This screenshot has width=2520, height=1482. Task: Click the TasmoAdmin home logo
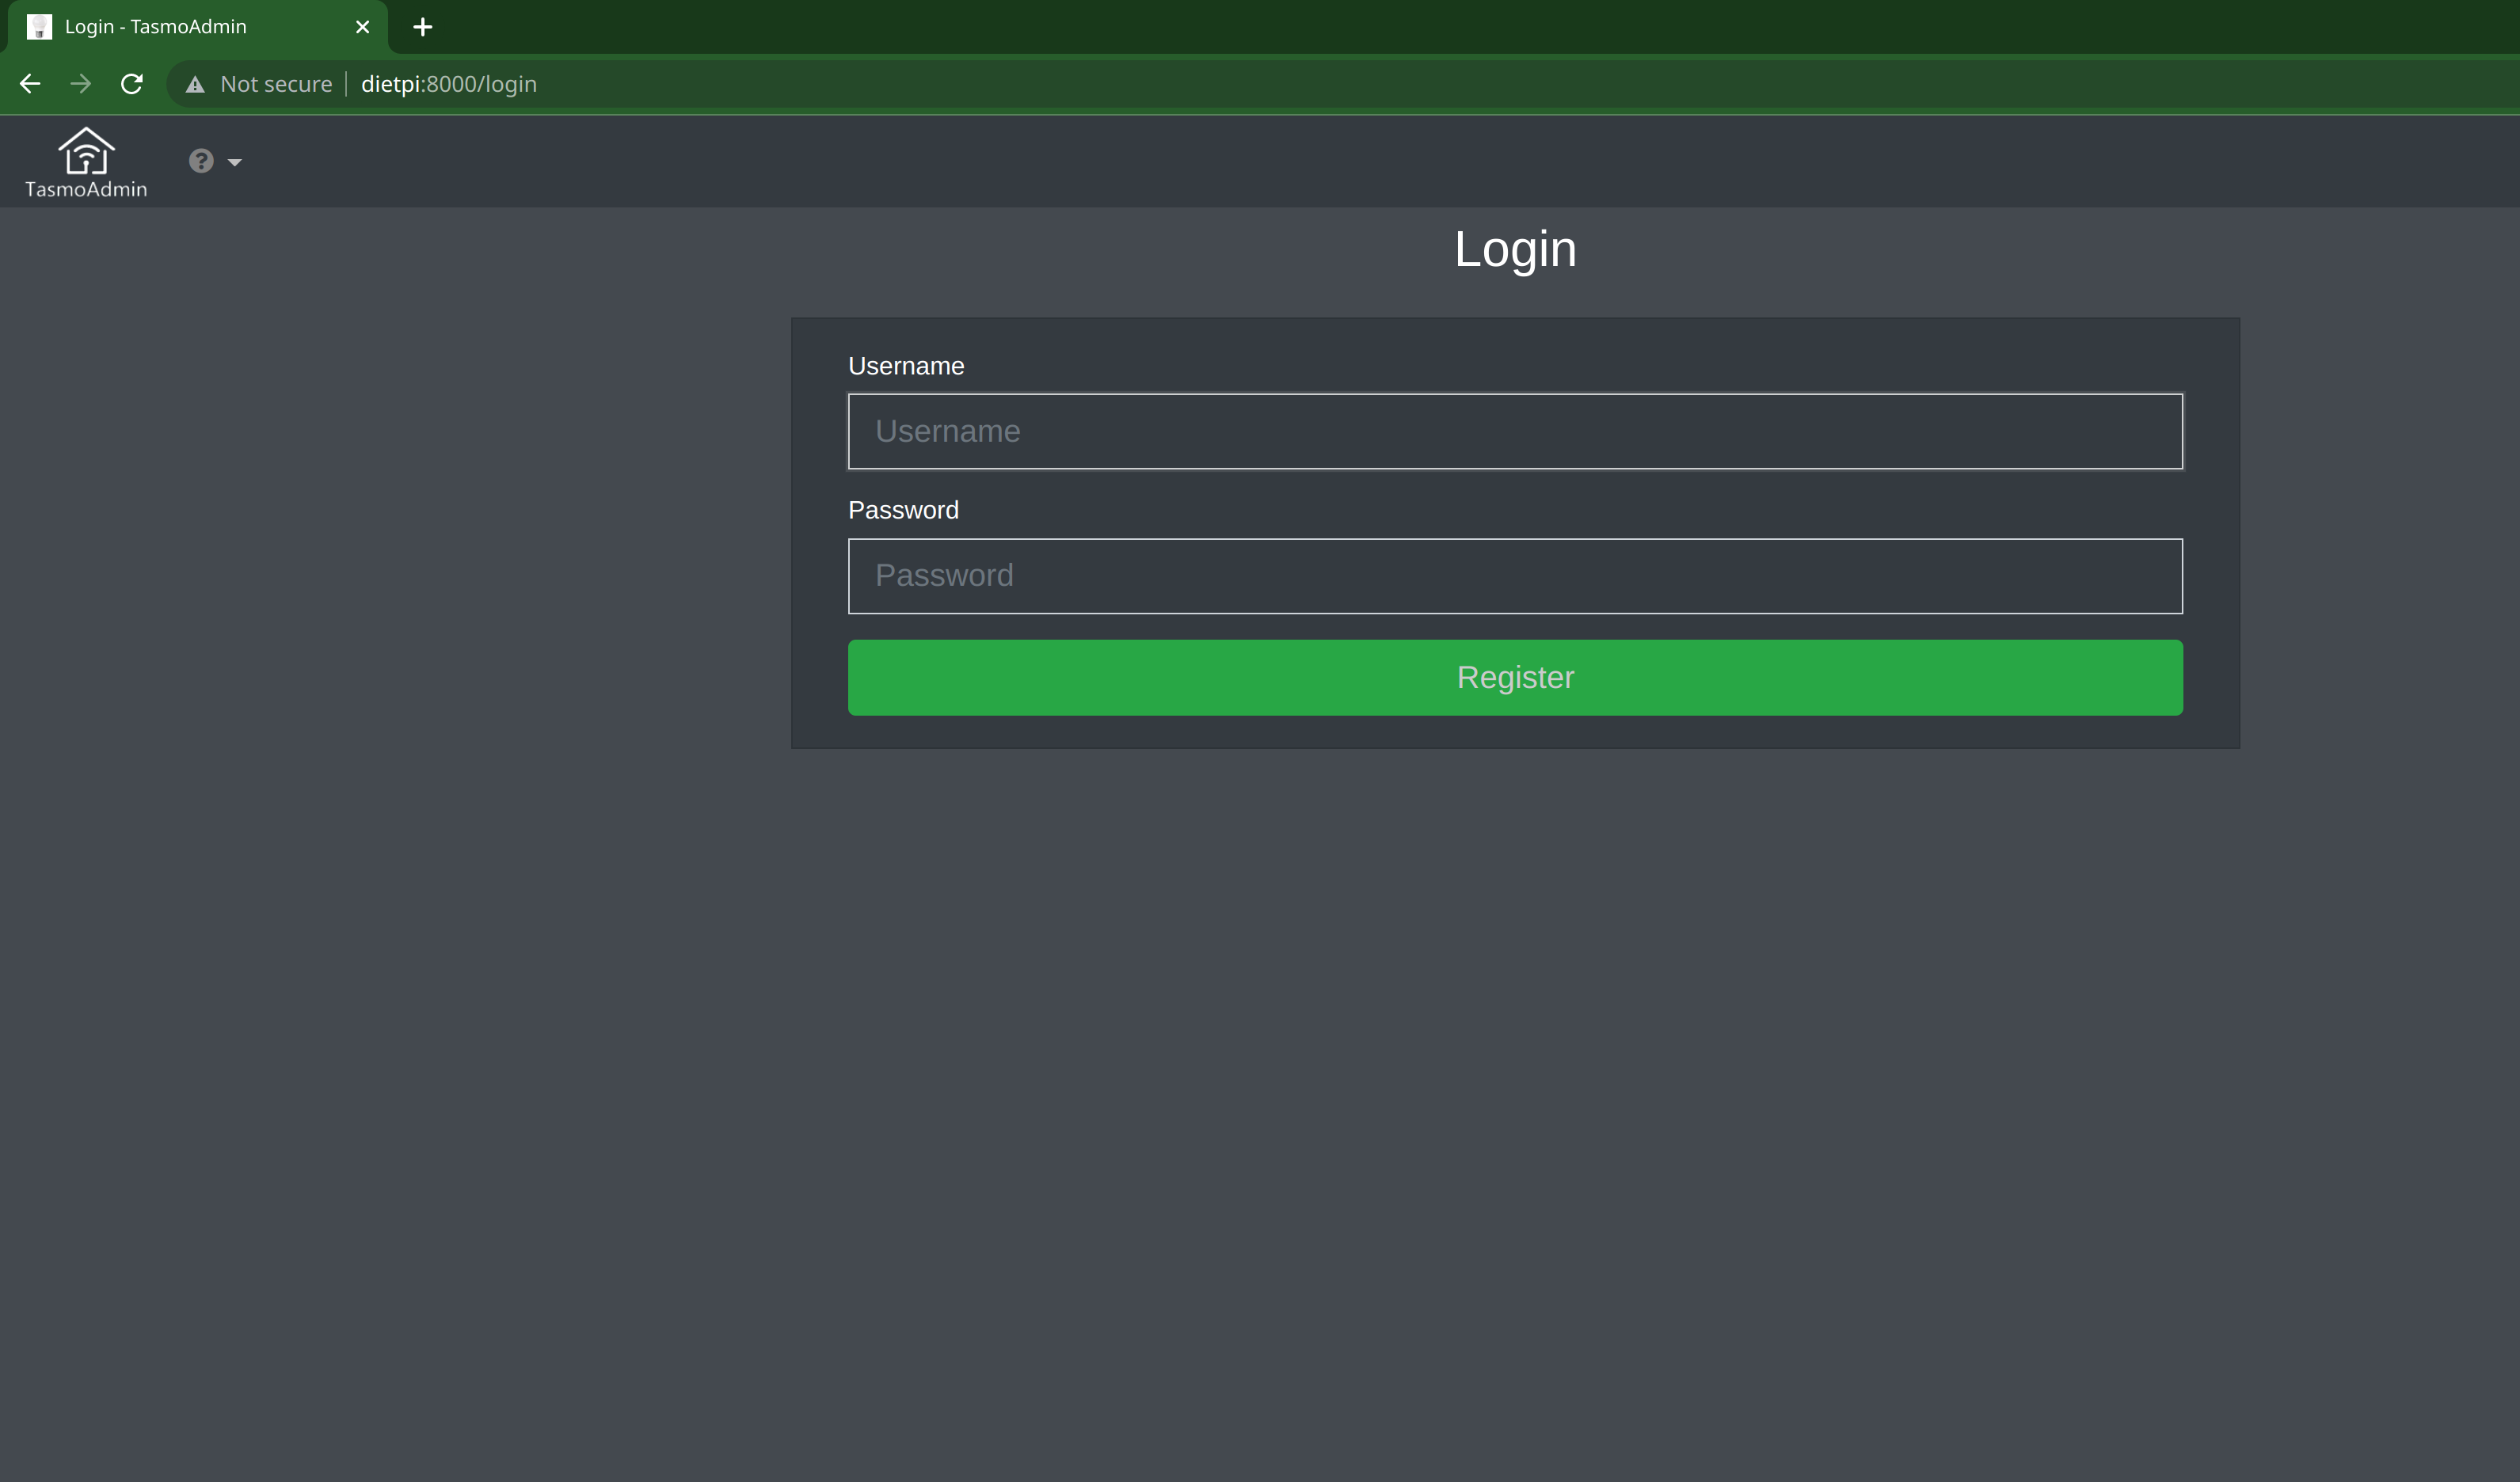[85, 160]
